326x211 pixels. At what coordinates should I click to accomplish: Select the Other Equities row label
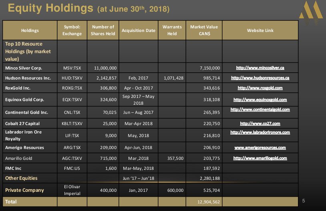(21, 178)
